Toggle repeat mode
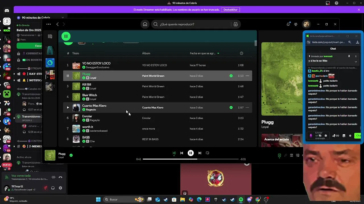 (x=207, y=153)
